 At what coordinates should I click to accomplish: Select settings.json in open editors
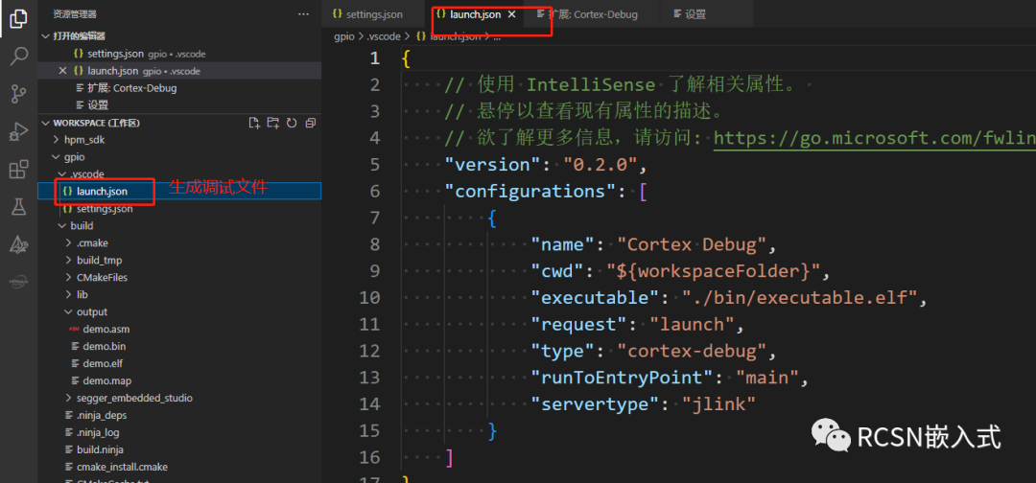click(x=179, y=54)
